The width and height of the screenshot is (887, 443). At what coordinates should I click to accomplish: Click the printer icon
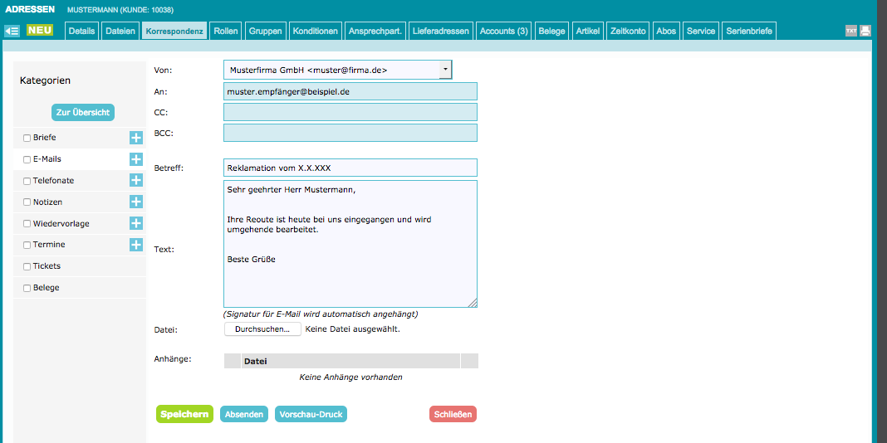point(865,31)
